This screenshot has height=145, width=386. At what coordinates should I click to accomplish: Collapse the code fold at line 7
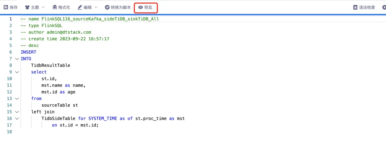coord(17,59)
